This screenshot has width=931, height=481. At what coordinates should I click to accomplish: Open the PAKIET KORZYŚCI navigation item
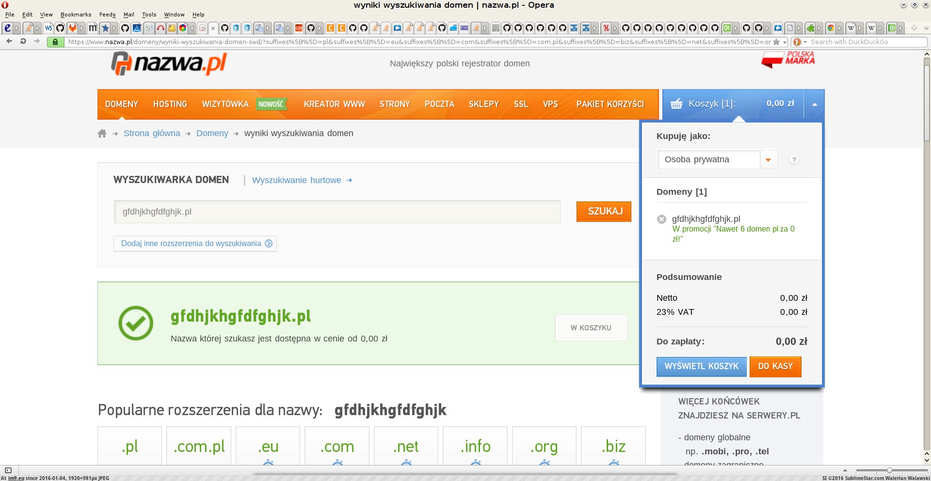click(610, 104)
